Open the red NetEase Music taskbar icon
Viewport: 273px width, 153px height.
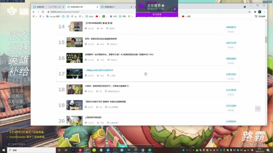(x=80, y=150)
